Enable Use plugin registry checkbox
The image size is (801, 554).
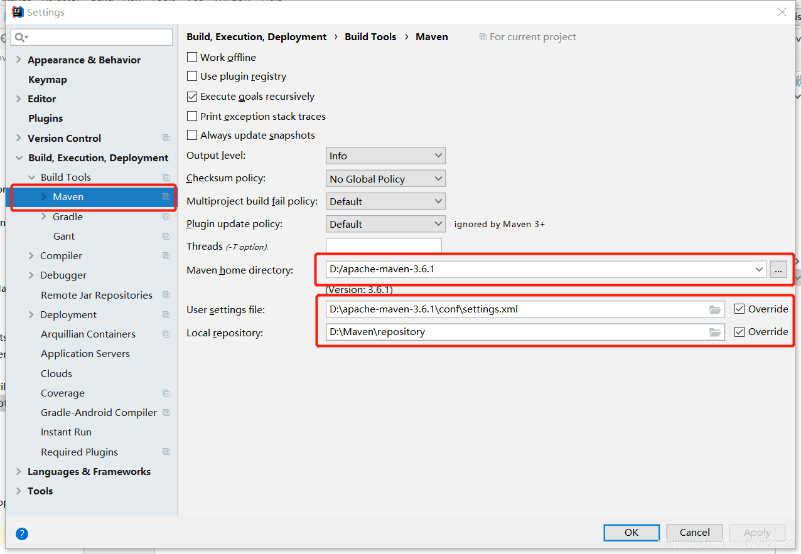click(192, 77)
